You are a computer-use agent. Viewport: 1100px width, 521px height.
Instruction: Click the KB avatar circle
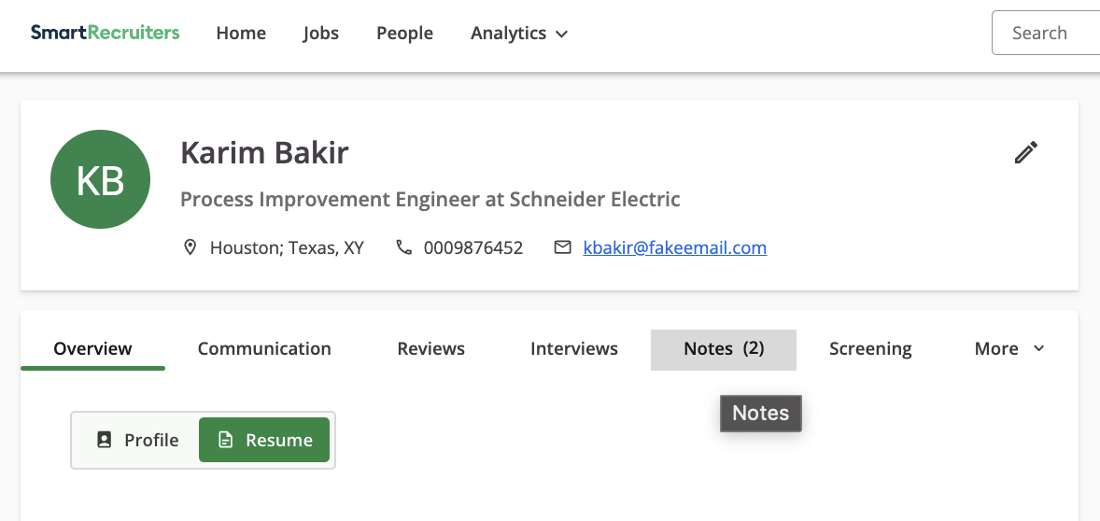pos(100,179)
